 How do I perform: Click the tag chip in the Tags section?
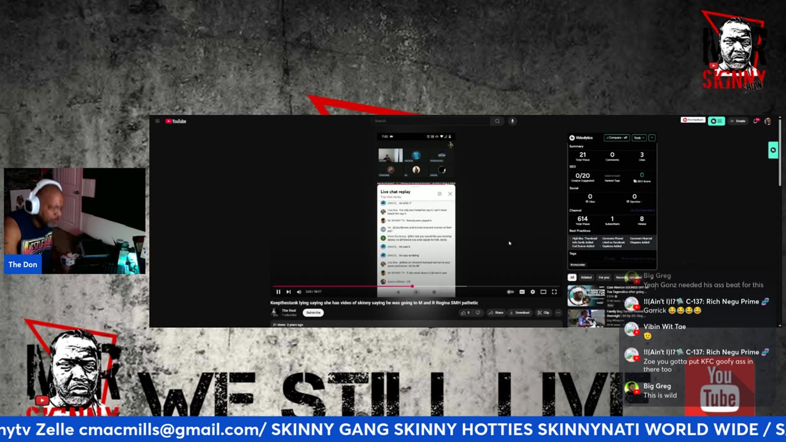point(577,265)
